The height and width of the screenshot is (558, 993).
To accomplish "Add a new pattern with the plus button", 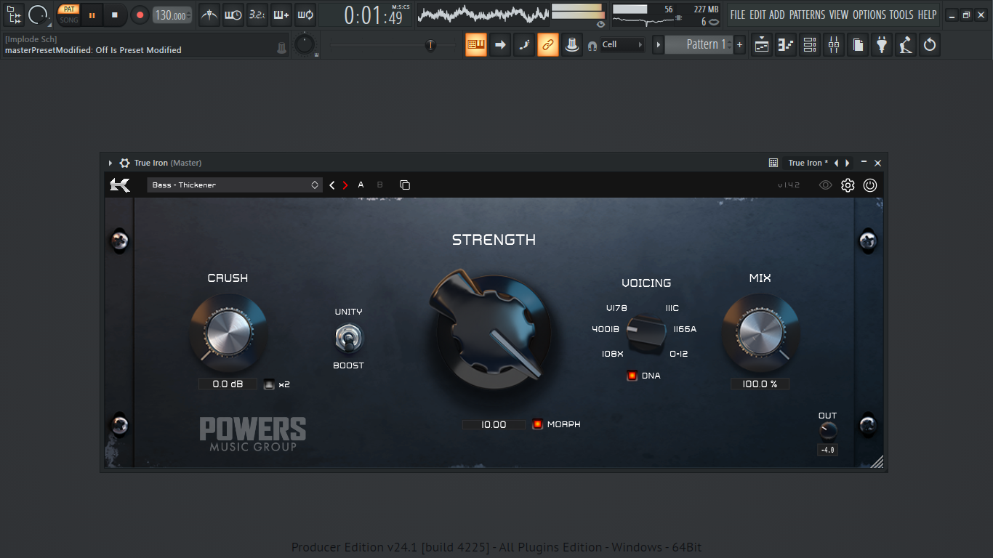I will (740, 45).
